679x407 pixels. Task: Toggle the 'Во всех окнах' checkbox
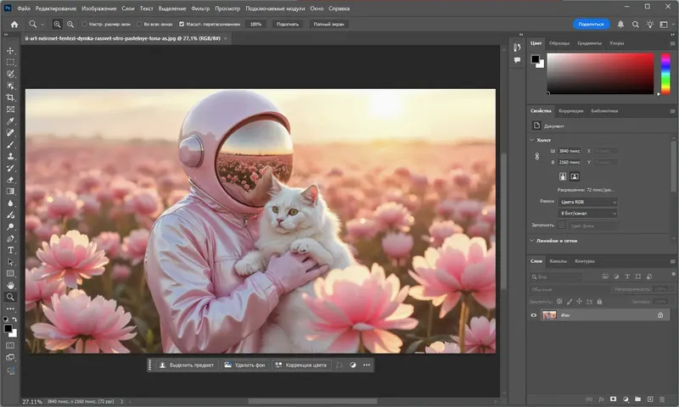coord(141,24)
